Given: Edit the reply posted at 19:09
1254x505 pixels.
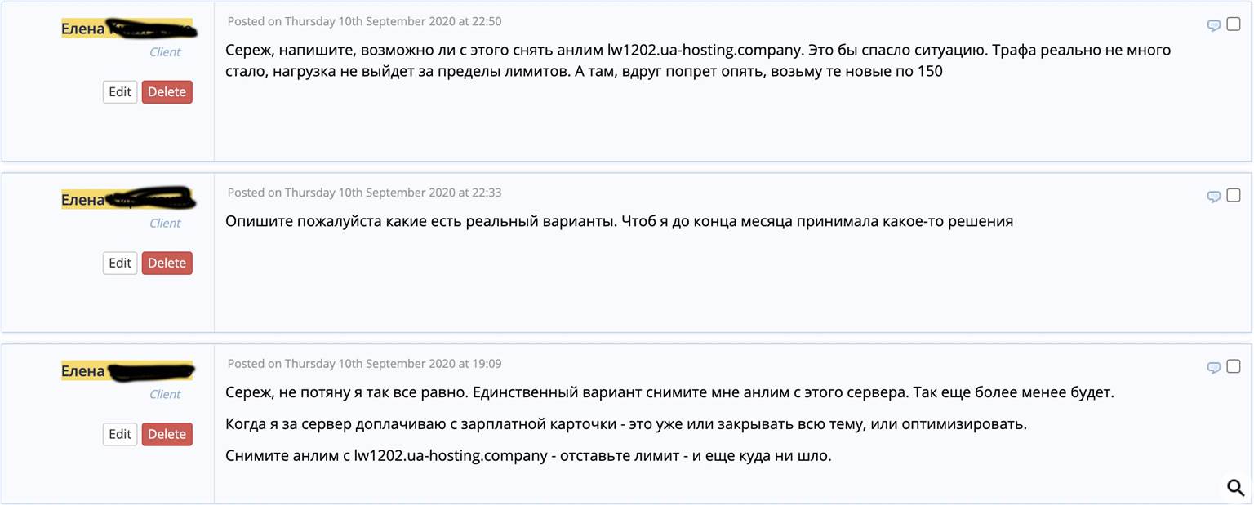Looking at the screenshot, I should tap(120, 435).
